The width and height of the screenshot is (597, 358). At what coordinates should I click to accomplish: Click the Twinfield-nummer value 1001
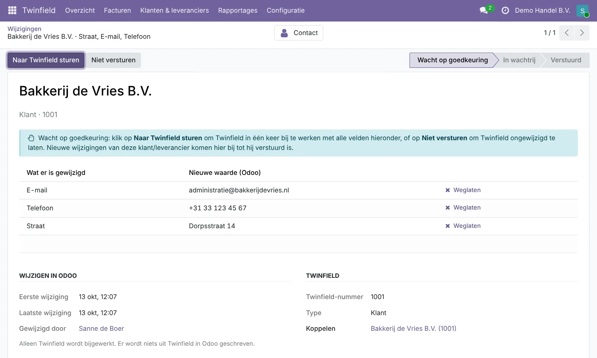point(378,297)
